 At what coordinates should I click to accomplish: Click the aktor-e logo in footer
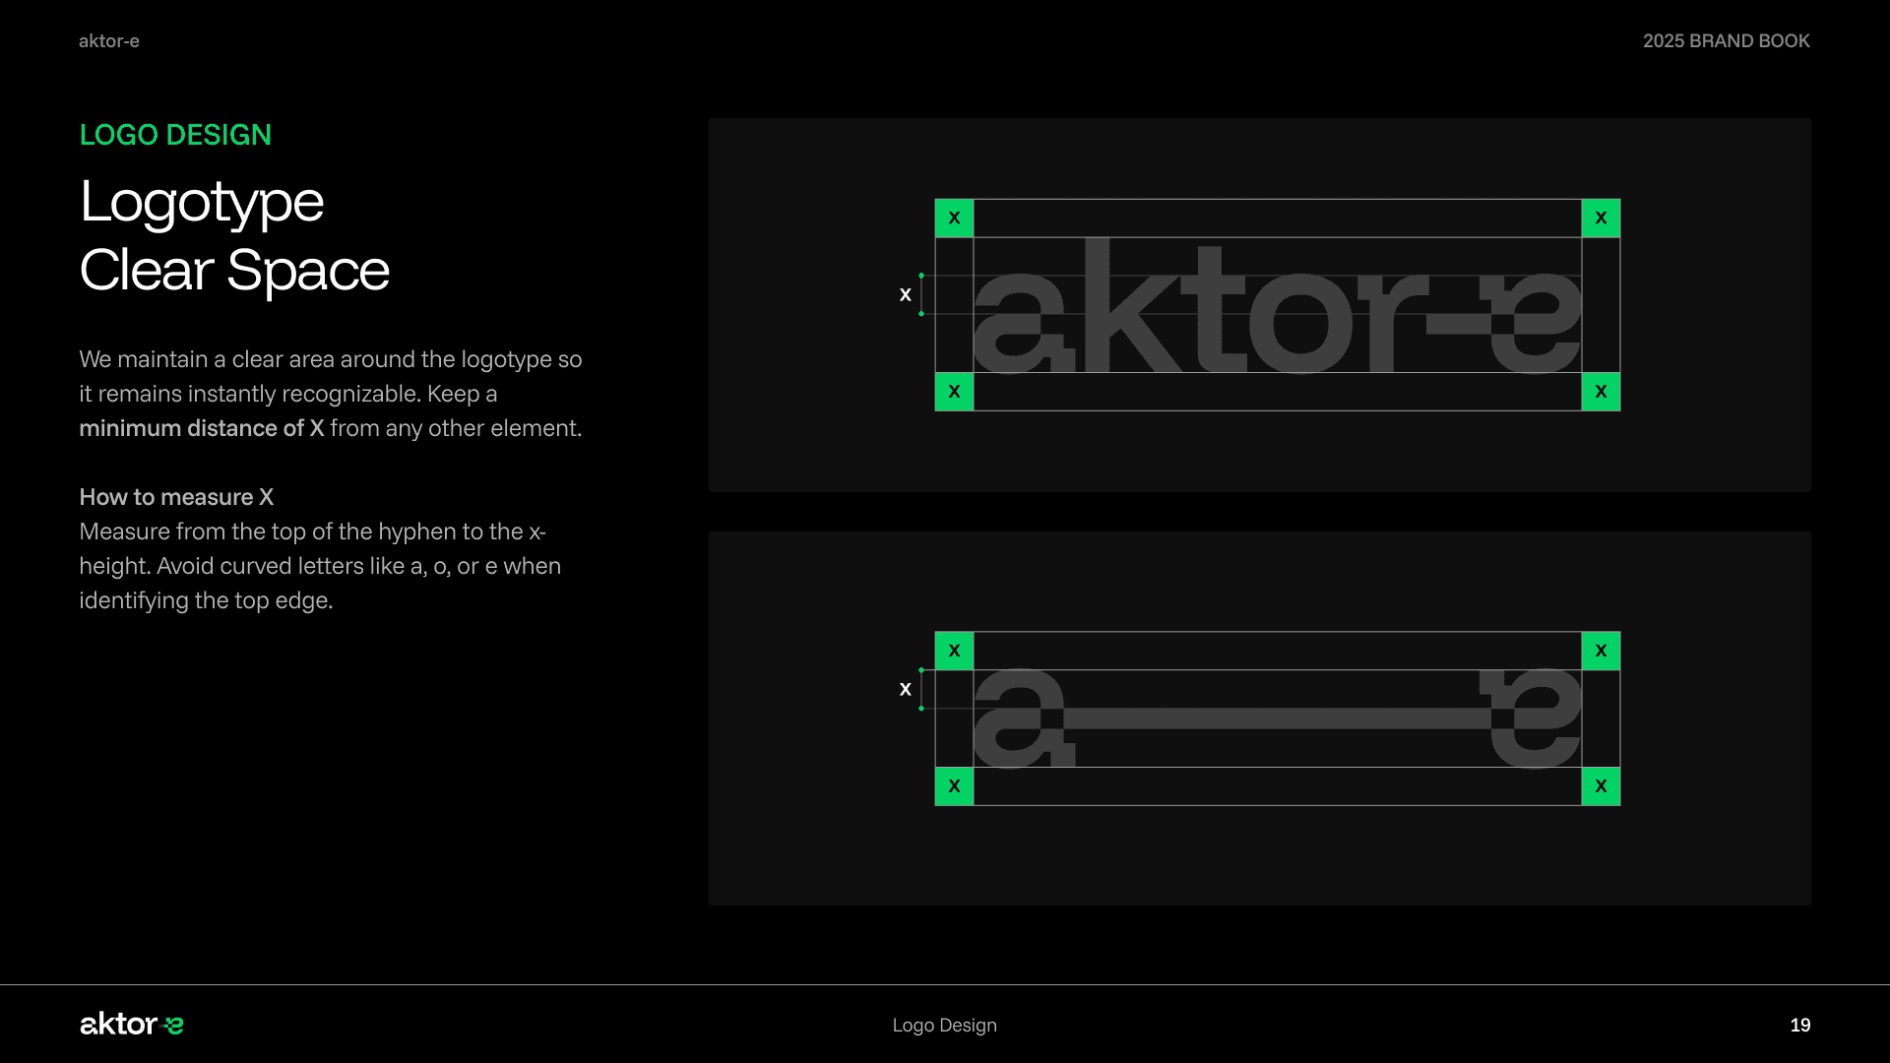[x=131, y=1025]
